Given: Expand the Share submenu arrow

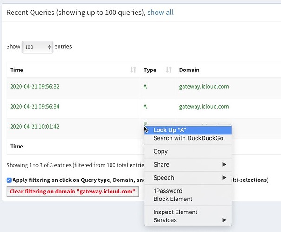Looking at the screenshot, I should 224,165.
